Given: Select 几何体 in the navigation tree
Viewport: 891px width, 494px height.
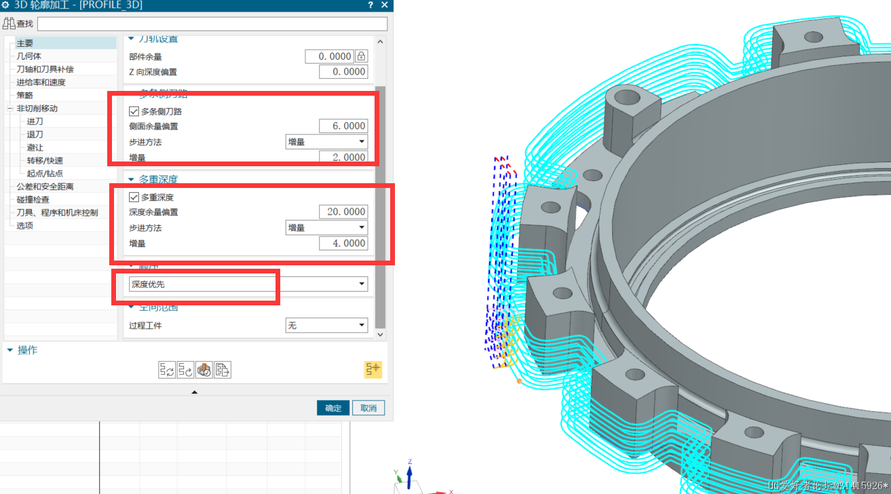Looking at the screenshot, I should [x=29, y=56].
